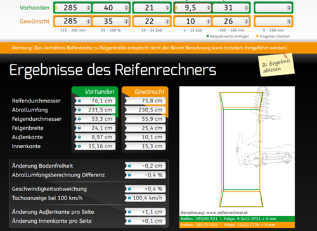Click into Gewünscht offset field showing 26
This screenshot has width=317, height=231.
tap(231, 22)
